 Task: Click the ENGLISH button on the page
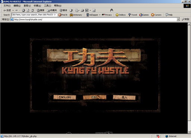pyautogui.click(x=65, y=97)
